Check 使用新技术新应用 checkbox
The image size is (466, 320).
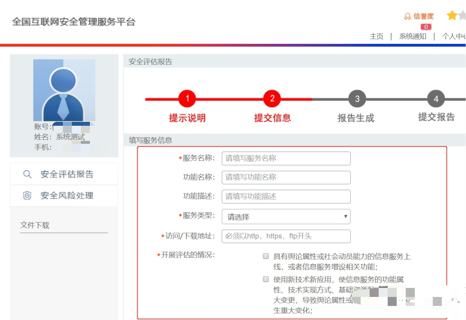[x=266, y=279]
